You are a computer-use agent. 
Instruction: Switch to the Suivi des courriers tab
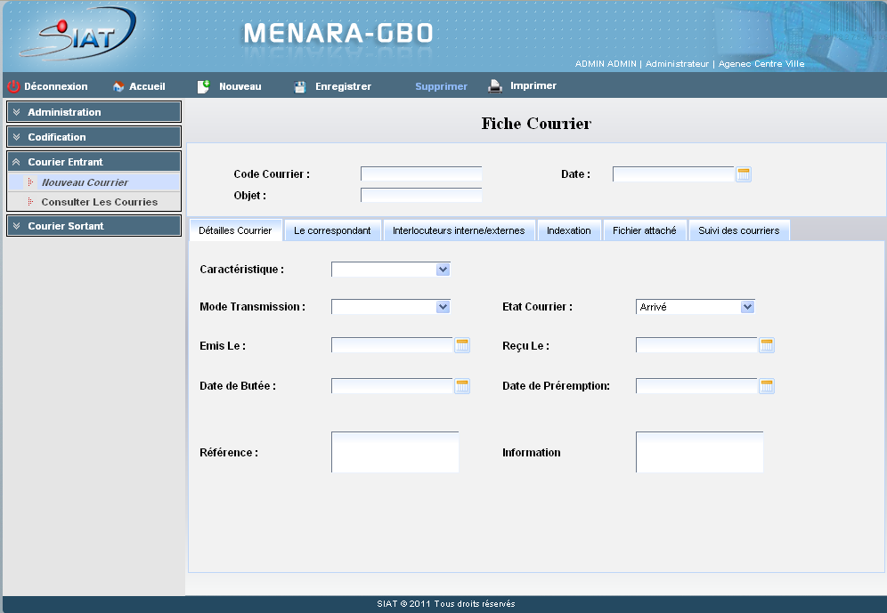(x=739, y=230)
